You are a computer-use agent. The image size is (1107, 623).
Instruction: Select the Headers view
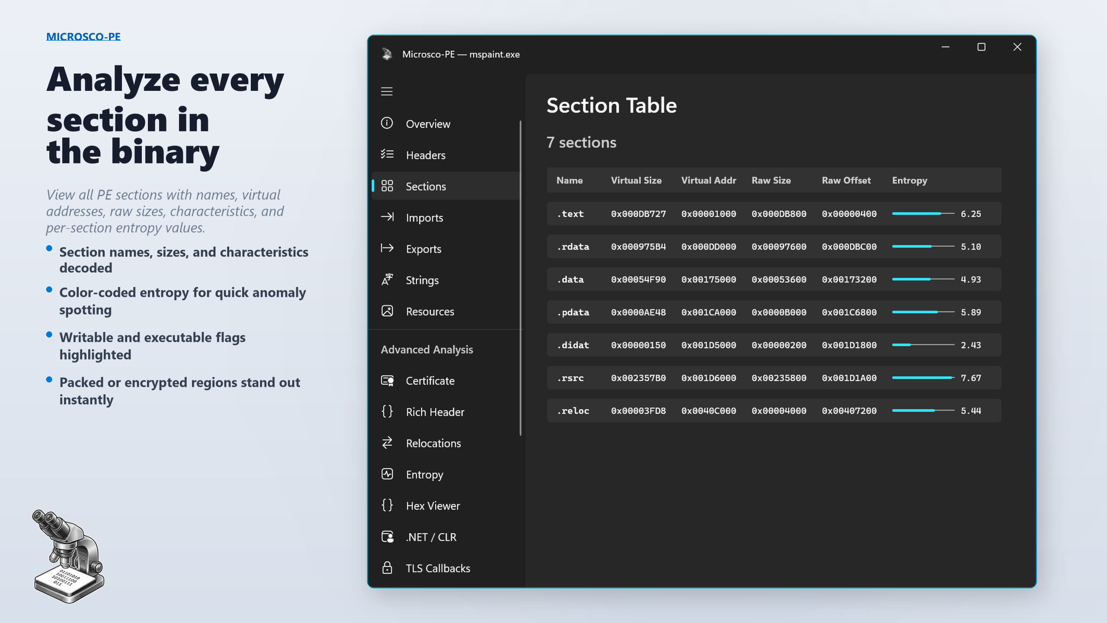[x=426, y=155]
